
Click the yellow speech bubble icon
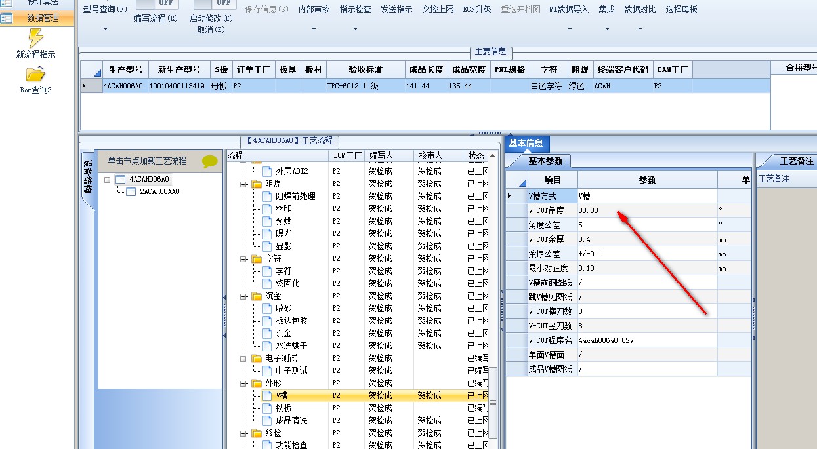(210, 161)
